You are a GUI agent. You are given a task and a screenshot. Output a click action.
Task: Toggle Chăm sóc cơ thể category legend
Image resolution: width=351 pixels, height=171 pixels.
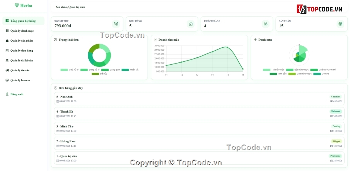pyautogui.click(x=323, y=69)
